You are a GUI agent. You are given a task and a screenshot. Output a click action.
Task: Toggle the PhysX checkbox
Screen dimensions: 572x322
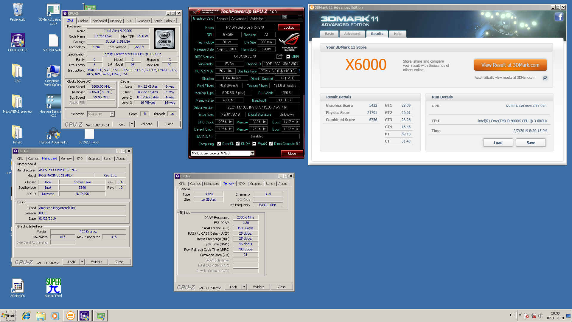pyautogui.click(x=254, y=144)
